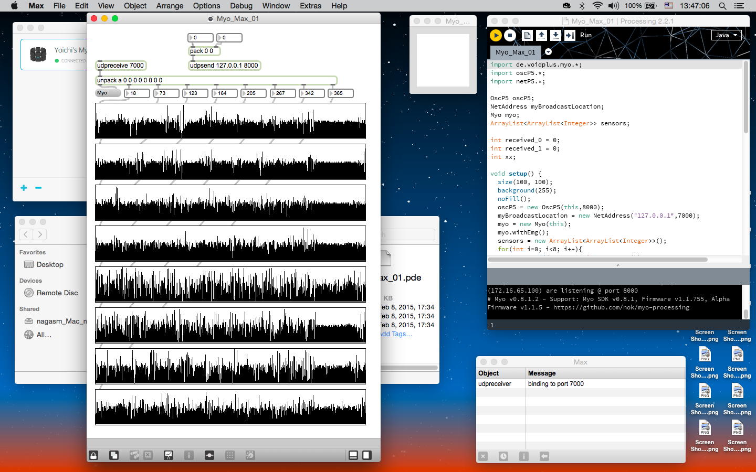Click the Add Tags link

395,334
